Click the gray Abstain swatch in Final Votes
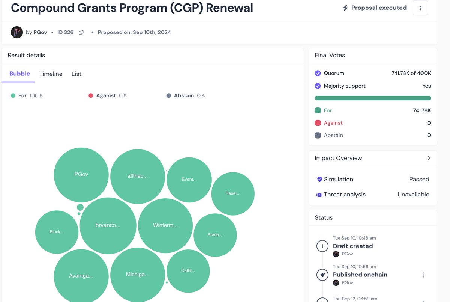 (x=318, y=135)
